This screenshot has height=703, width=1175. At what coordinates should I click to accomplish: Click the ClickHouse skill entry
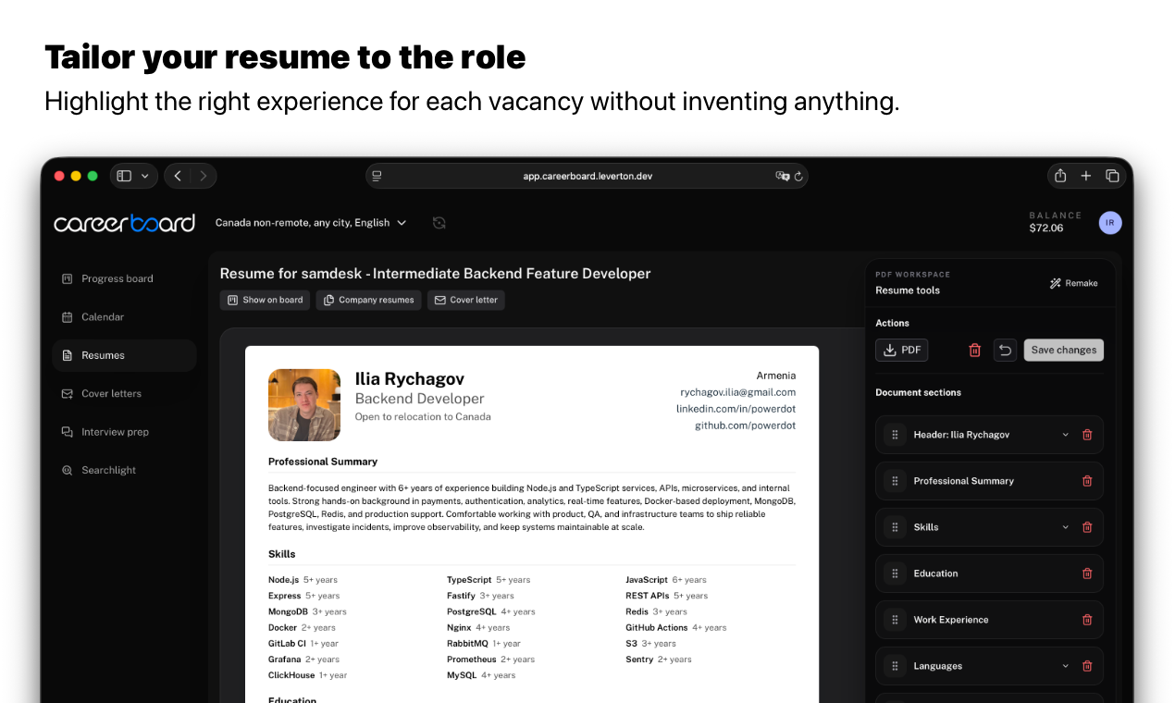point(307,675)
